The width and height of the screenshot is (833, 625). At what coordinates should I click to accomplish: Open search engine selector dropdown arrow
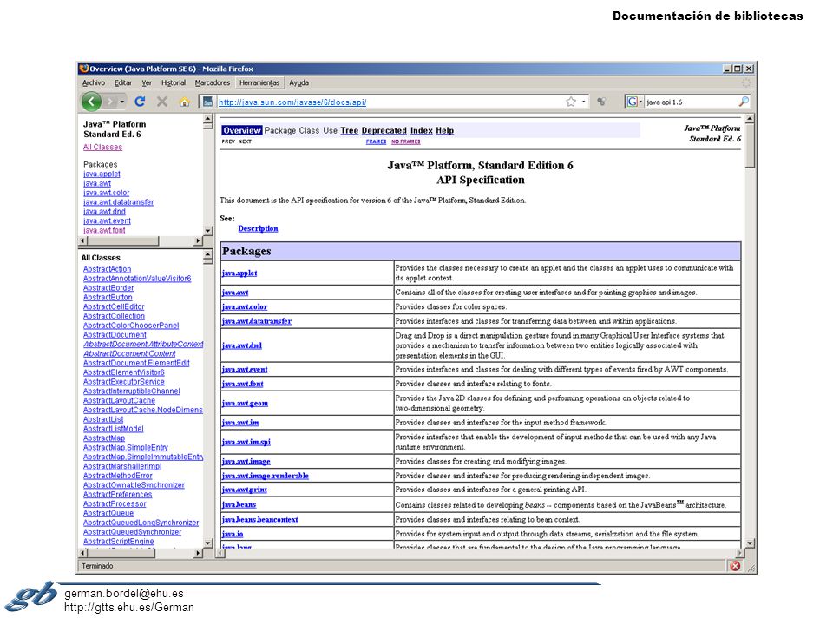(640, 102)
